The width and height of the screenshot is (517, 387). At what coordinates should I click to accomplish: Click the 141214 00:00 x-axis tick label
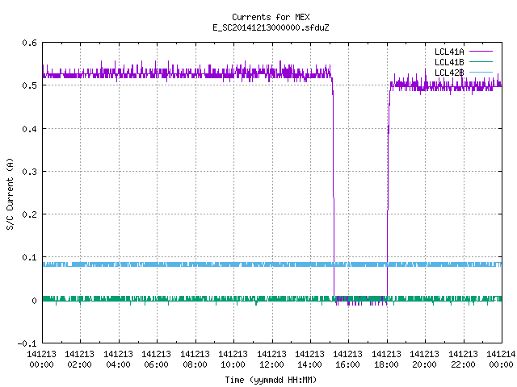coord(501,359)
